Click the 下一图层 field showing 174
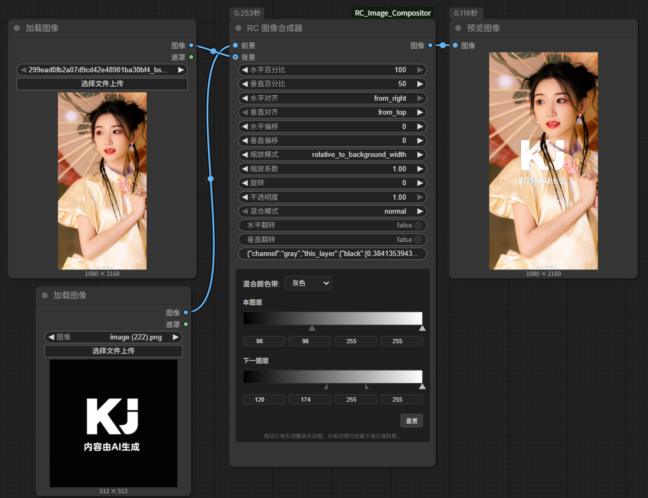The image size is (648, 498). [x=310, y=399]
